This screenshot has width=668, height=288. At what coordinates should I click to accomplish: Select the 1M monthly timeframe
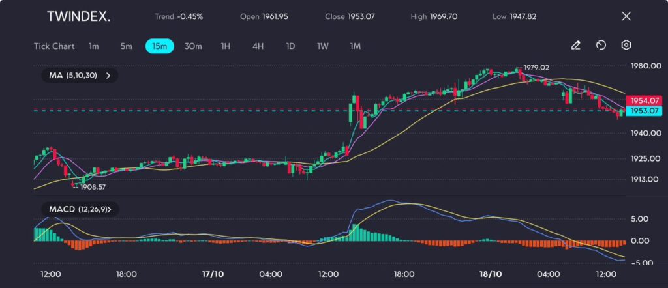click(355, 46)
